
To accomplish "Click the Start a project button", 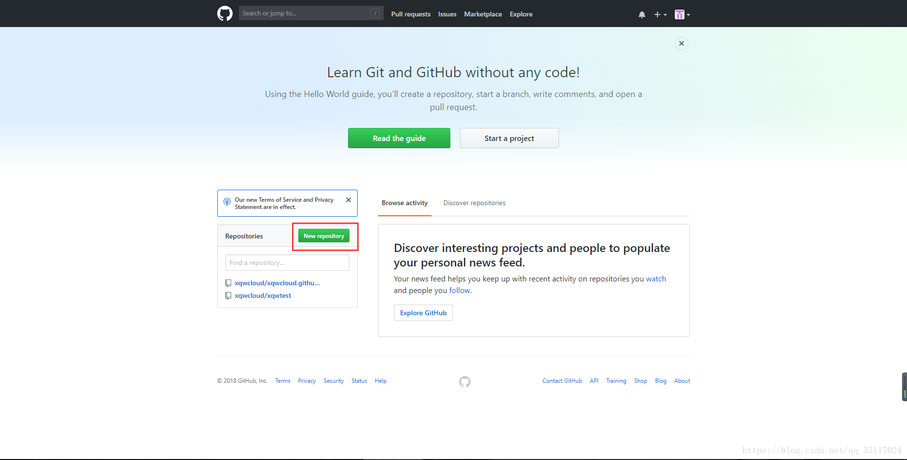I will tap(509, 138).
